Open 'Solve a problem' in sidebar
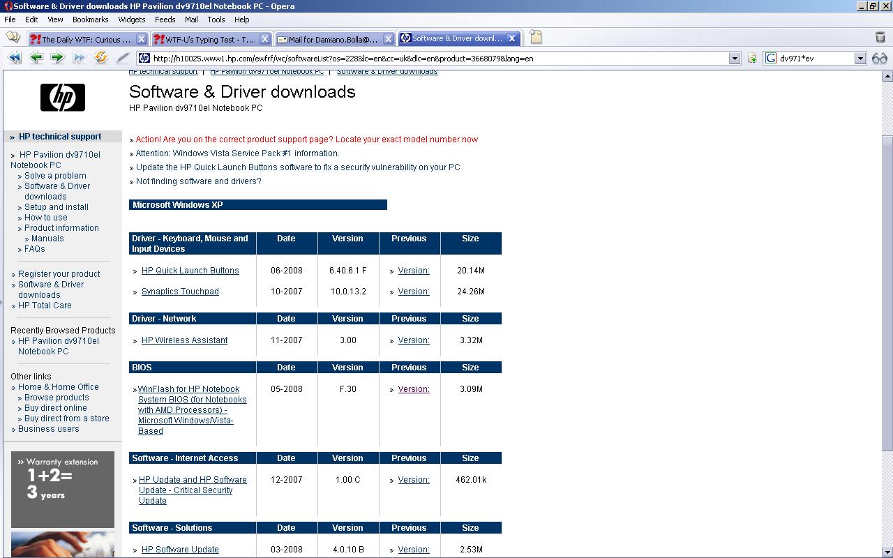 tap(55, 176)
